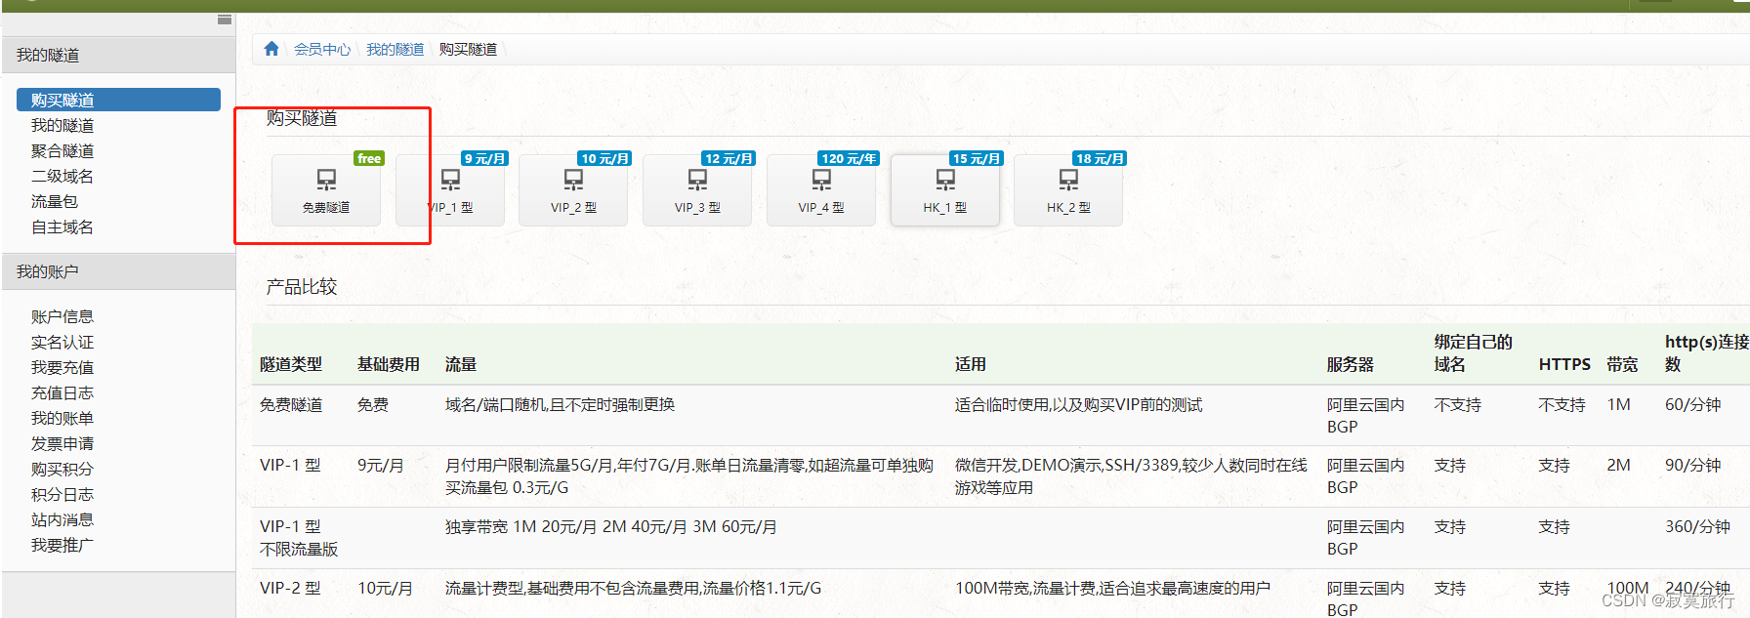Viewport: 1750px width, 618px height.
Task: Open 自主域名 sidebar item
Action: click(62, 227)
